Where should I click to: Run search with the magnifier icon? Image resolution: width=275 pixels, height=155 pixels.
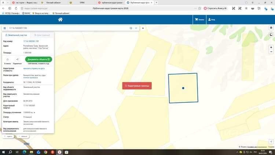131,28
